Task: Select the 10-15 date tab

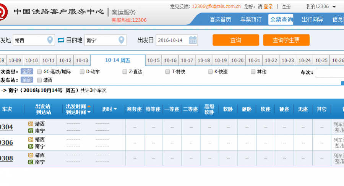Action: click(154, 60)
